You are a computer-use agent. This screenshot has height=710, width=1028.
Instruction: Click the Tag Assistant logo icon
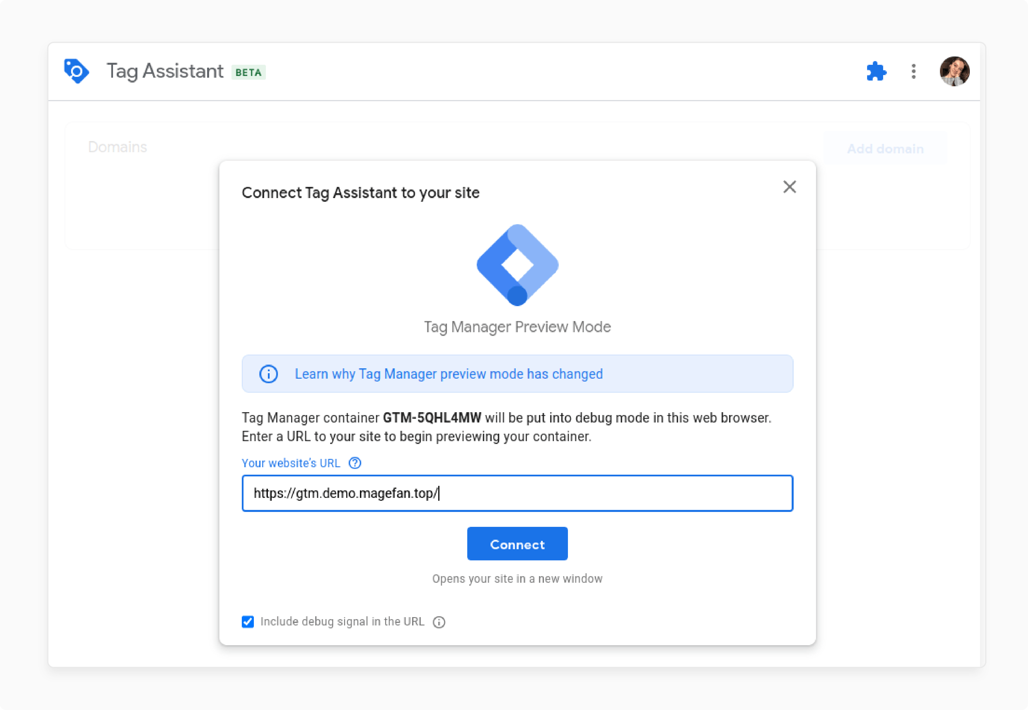pyautogui.click(x=77, y=71)
